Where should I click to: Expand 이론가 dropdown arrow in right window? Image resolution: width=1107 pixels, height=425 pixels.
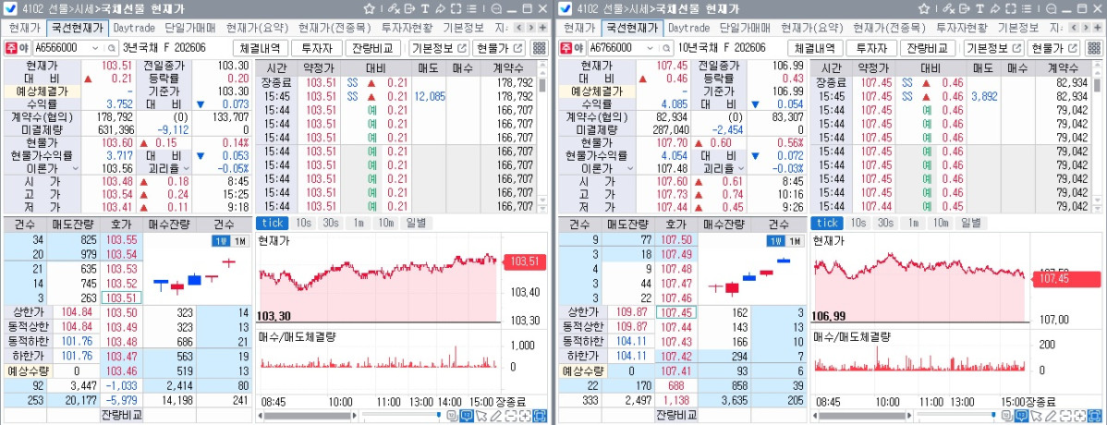(629, 169)
